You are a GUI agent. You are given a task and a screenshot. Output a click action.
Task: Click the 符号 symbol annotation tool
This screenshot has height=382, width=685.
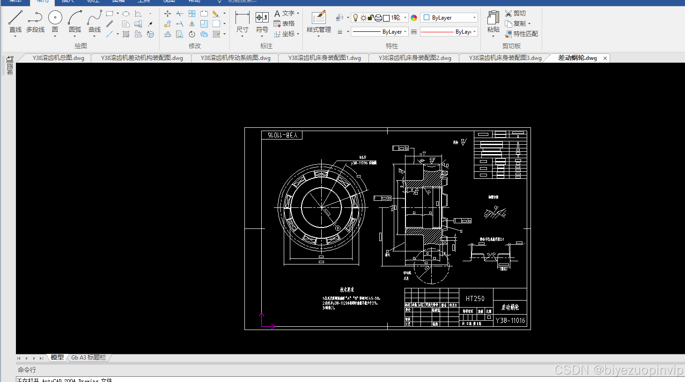[x=262, y=22]
